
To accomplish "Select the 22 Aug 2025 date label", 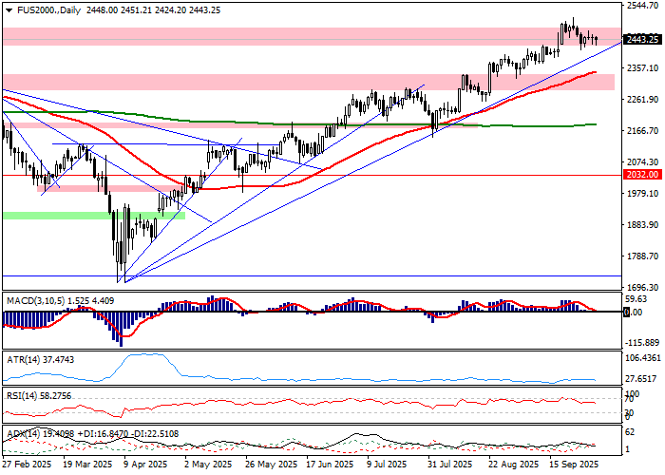I will 509,466.
